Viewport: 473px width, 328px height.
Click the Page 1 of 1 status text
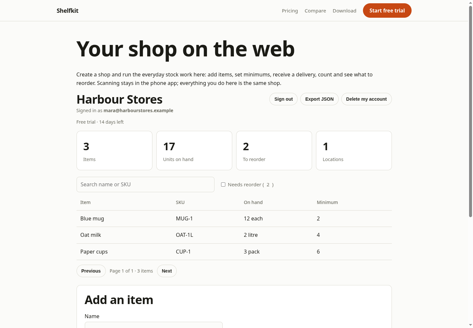[131, 271]
